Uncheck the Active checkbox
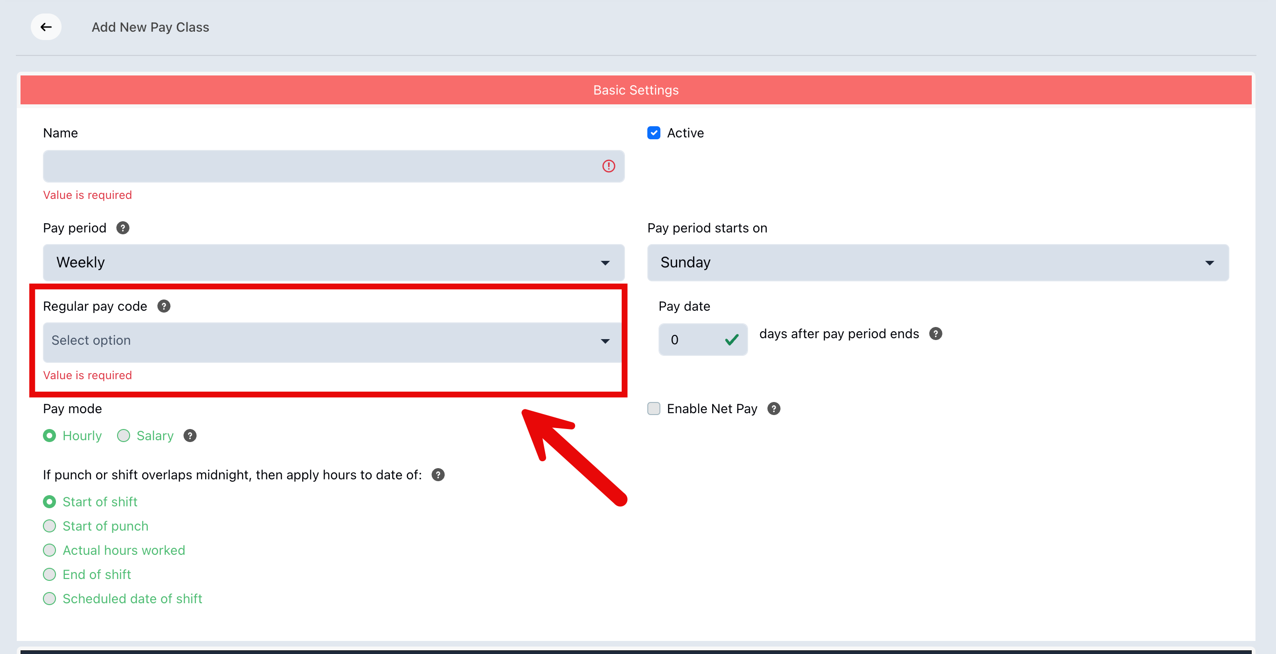 pyautogui.click(x=654, y=133)
